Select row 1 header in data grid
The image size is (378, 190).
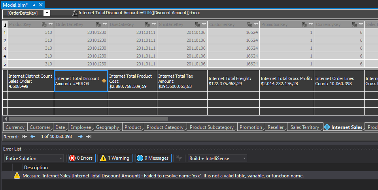[x=5, y=32]
